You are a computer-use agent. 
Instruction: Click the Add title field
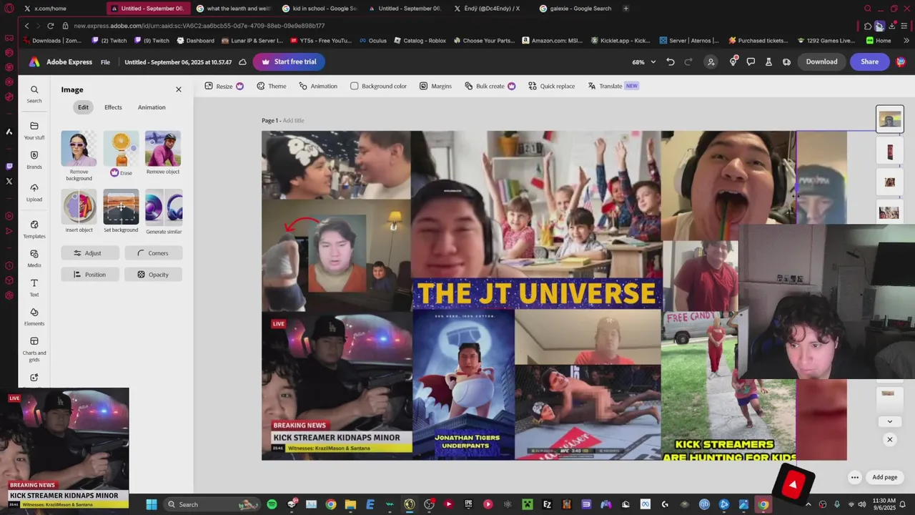pyautogui.click(x=293, y=121)
